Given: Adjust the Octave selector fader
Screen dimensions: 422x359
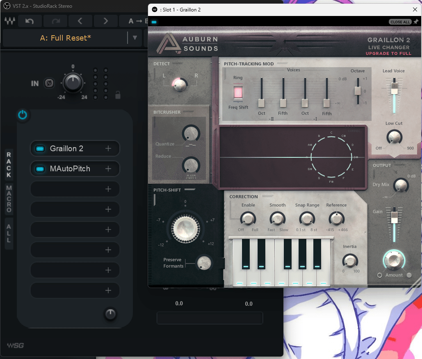Looking at the screenshot, I should coord(358,91).
